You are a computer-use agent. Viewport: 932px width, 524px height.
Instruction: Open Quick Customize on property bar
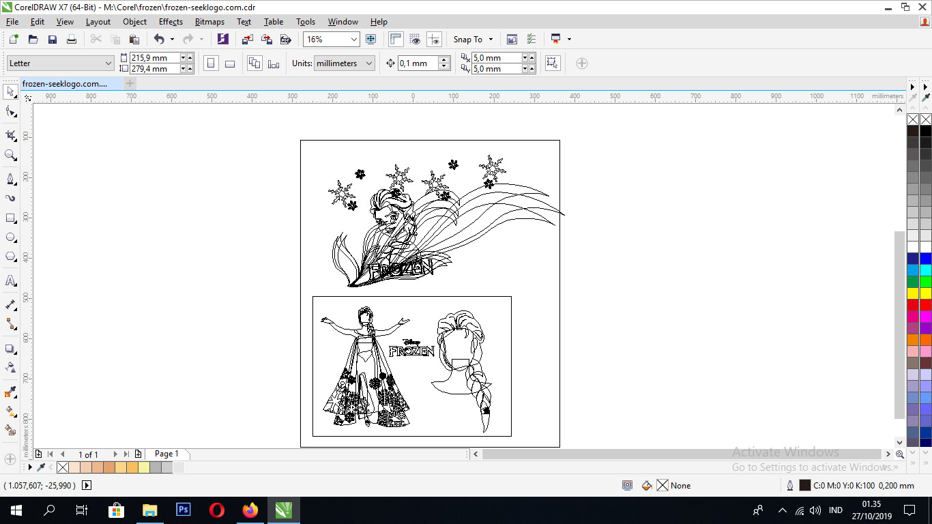point(582,63)
